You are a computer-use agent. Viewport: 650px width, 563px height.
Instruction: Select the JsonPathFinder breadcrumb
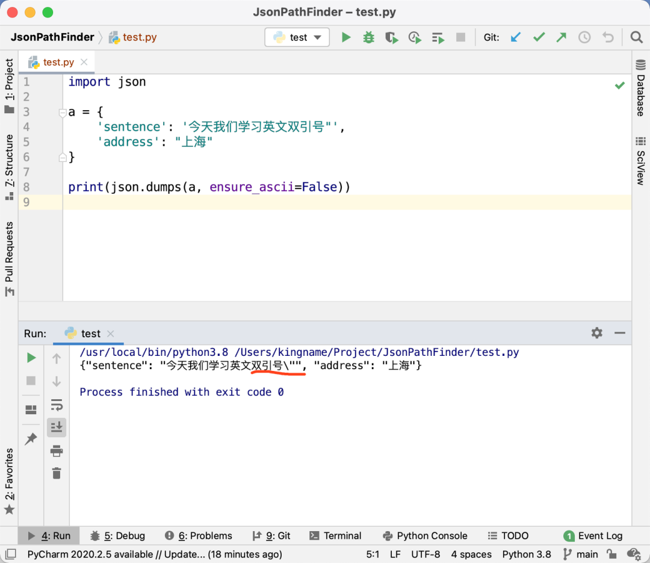pyautogui.click(x=52, y=37)
